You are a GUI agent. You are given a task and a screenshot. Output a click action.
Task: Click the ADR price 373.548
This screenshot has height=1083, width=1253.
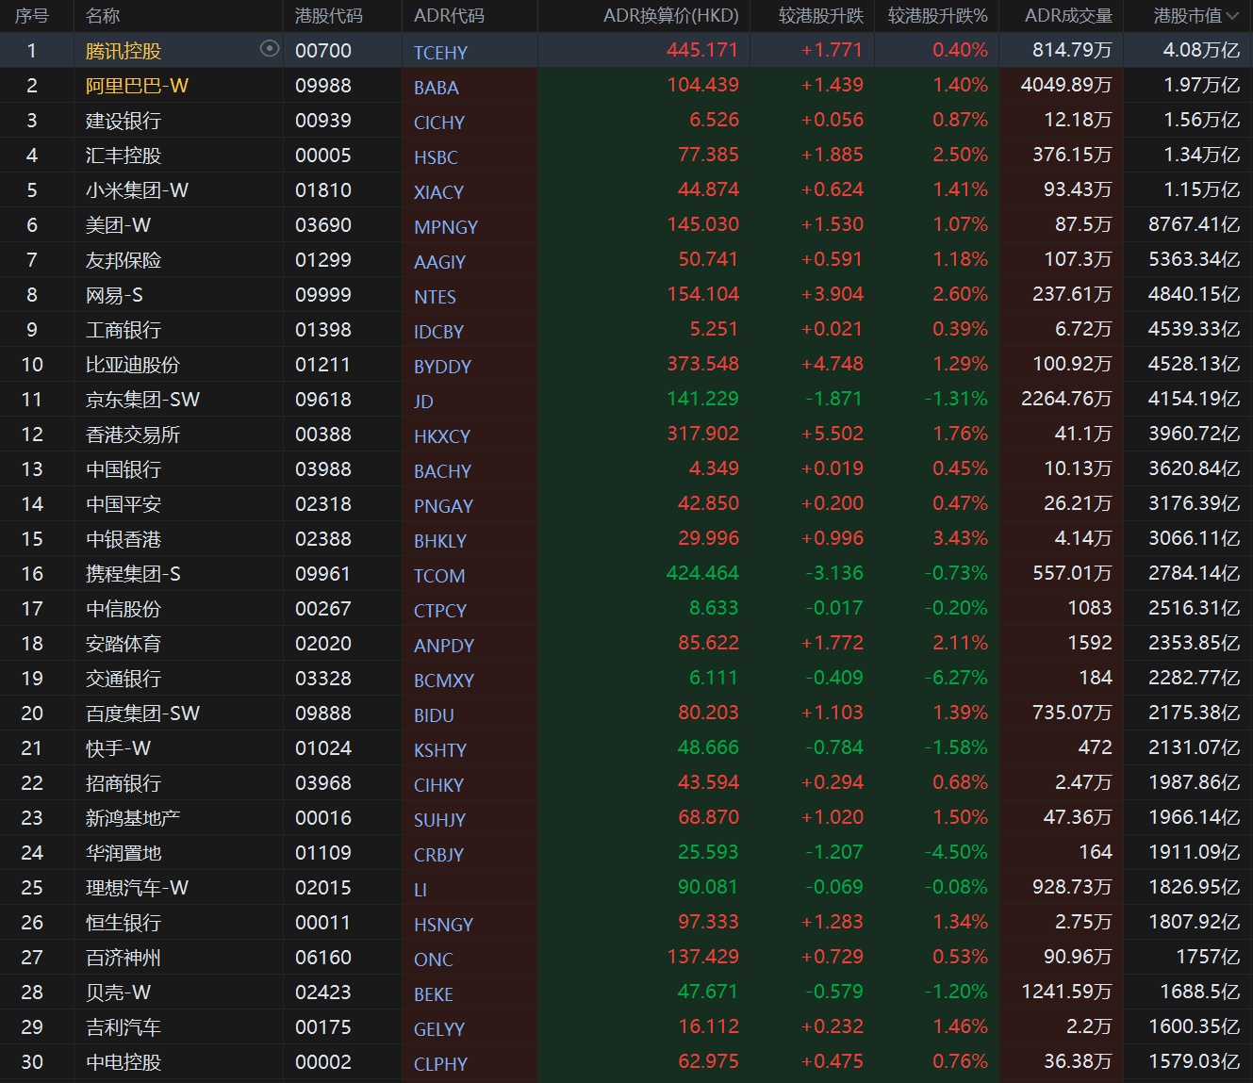coord(702,364)
